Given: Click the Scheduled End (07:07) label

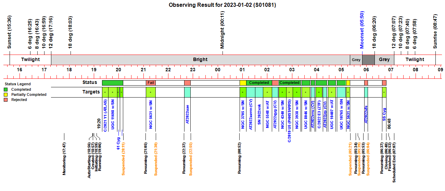Looking at the screenshot, I should click(x=394, y=162).
